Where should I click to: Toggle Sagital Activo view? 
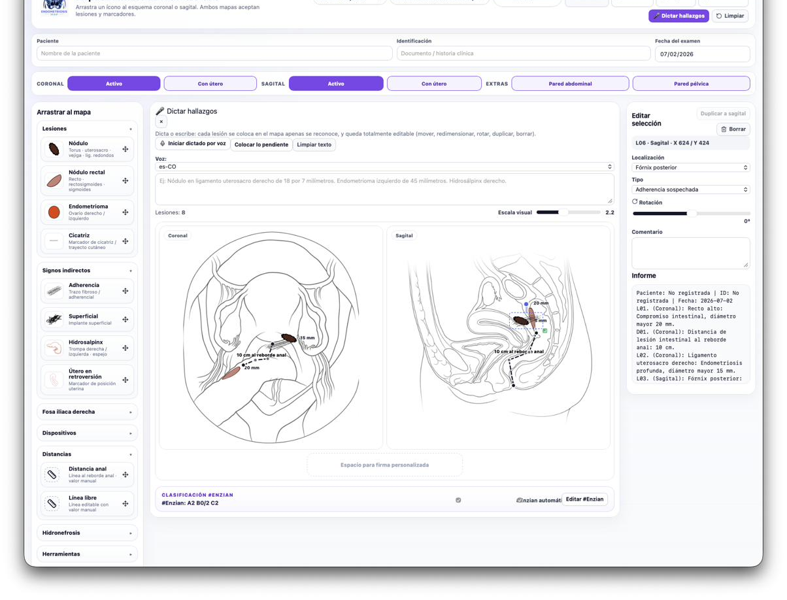click(336, 84)
